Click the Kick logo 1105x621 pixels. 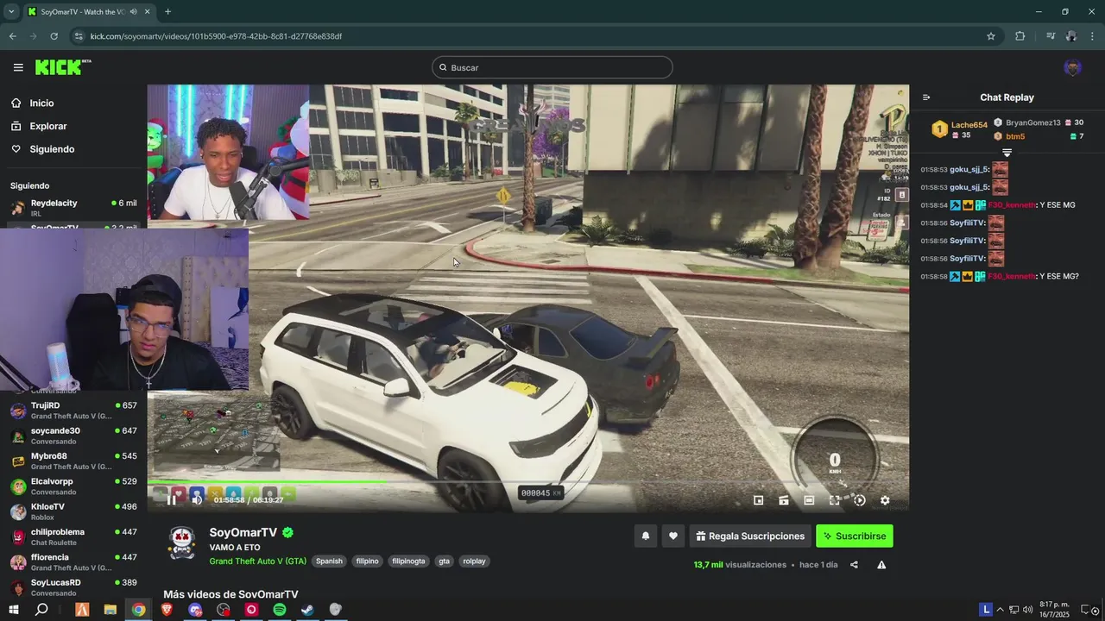pyautogui.click(x=62, y=67)
